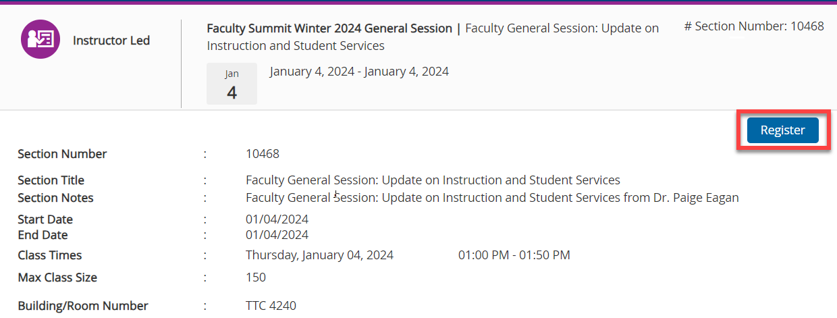Click the Start Date value 01/04/2024
837x318 pixels.
click(x=277, y=219)
